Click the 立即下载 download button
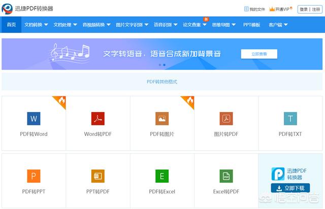Screen dimensions: 325x209 tap(290, 188)
